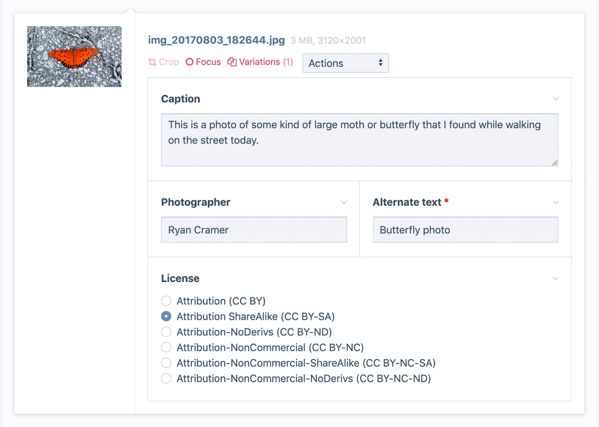Click the Photographer input field

coord(254,230)
